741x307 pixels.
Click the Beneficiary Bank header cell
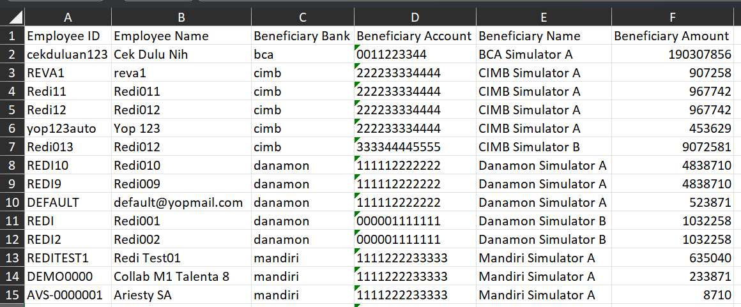pos(302,36)
